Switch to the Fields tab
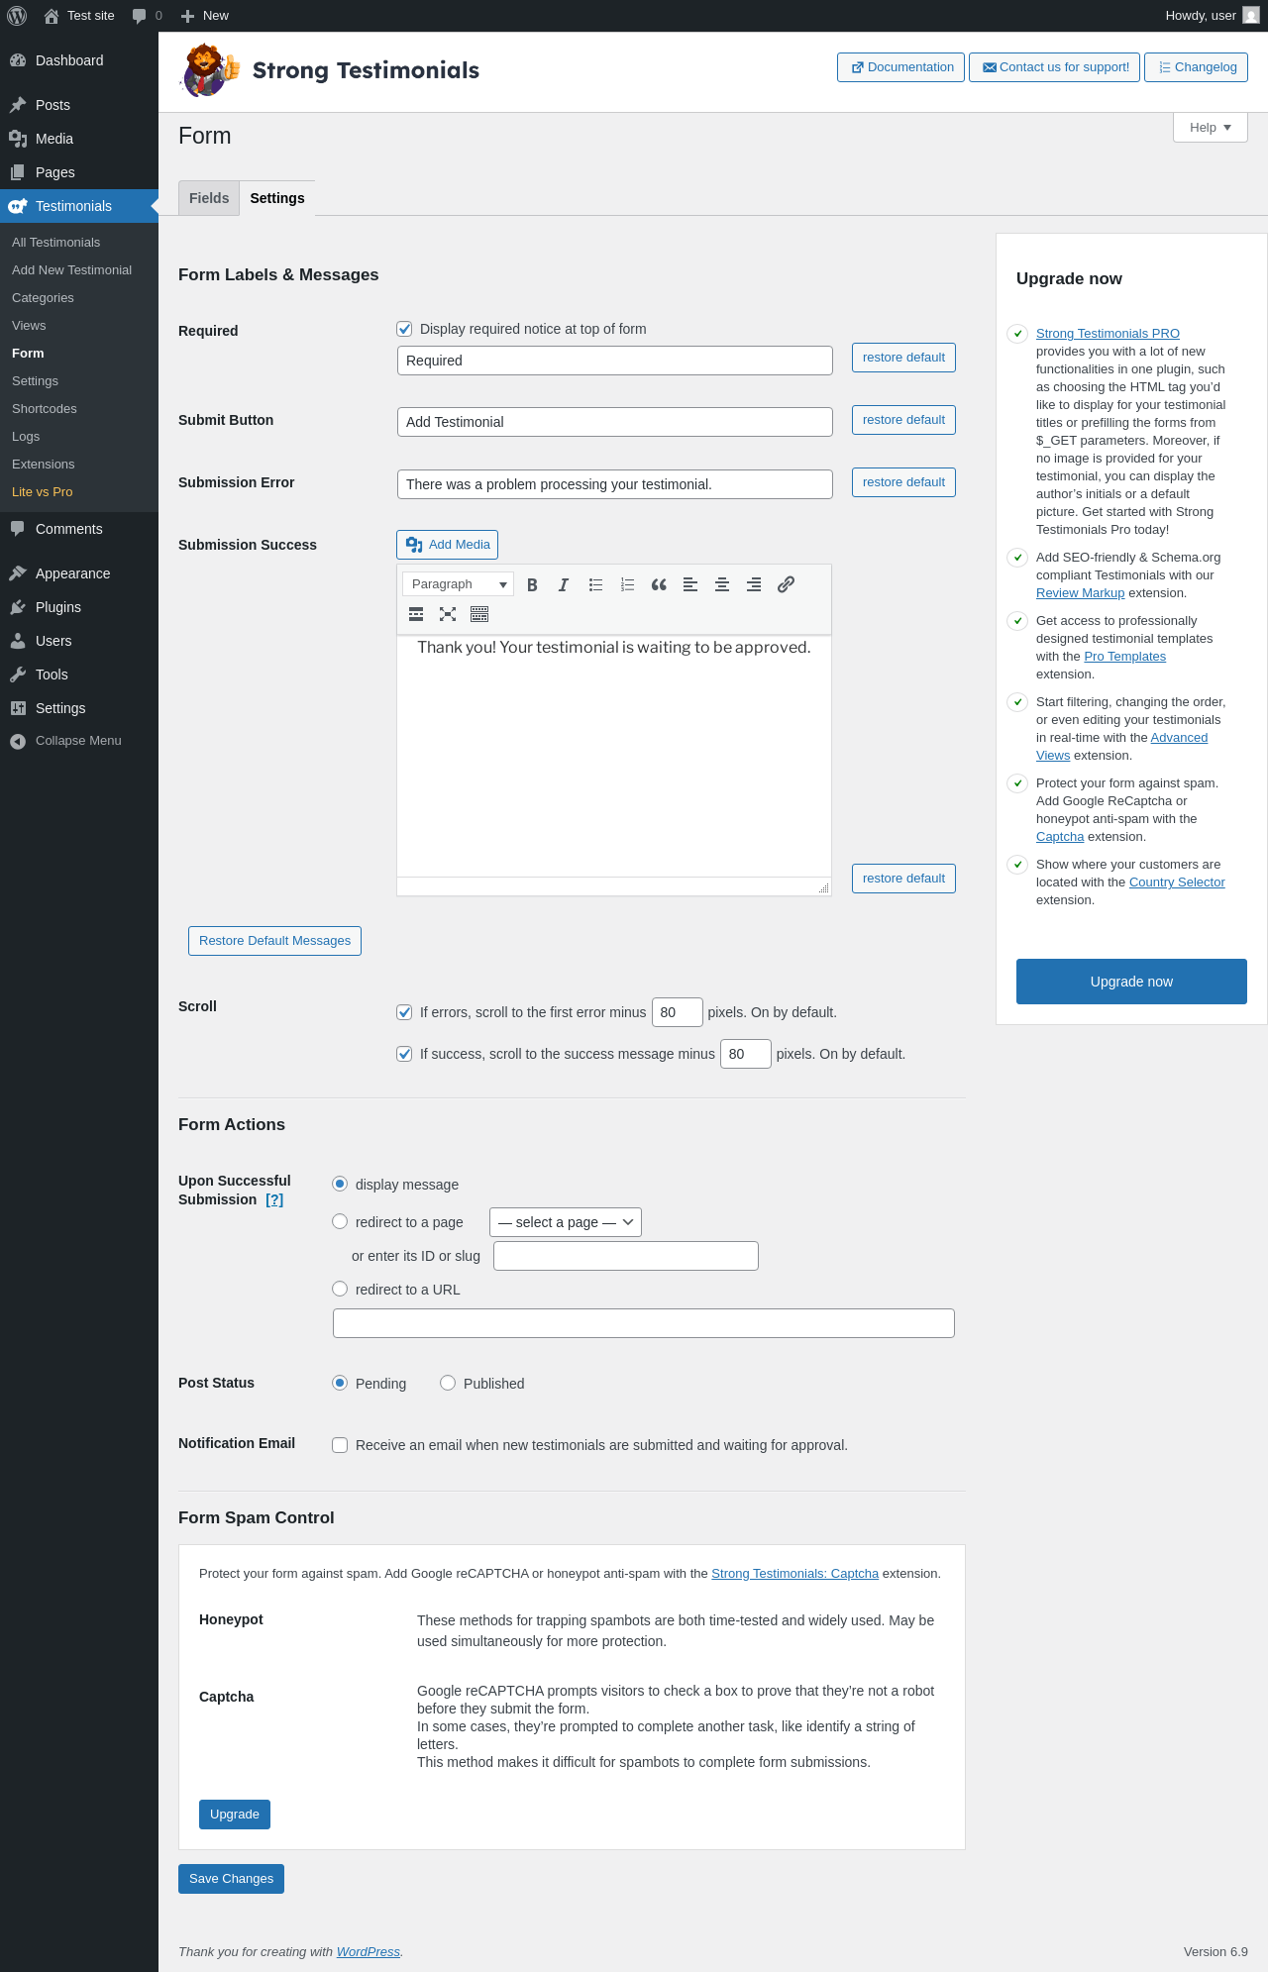 point(209,198)
